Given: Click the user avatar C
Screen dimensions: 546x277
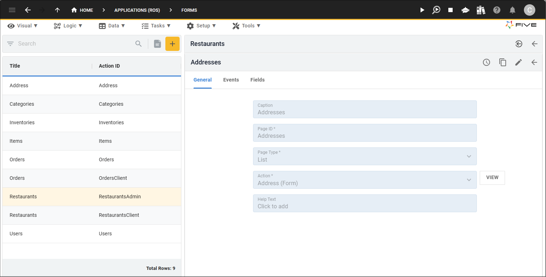Looking at the screenshot, I should [x=530, y=10].
